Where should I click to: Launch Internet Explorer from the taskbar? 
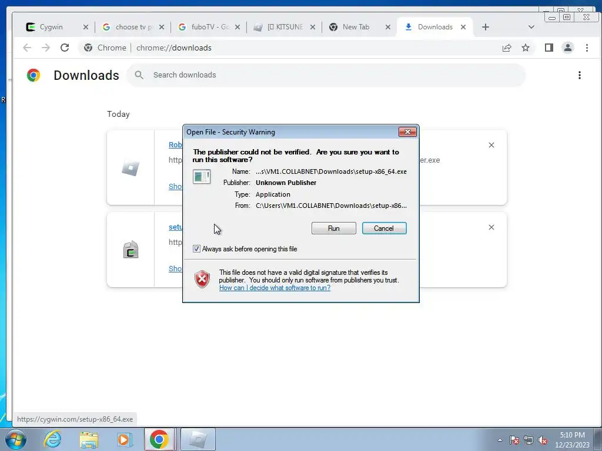52,439
